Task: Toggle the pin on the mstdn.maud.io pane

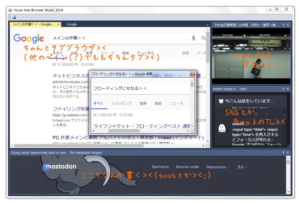Action: pyautogui.click(x=283, y=89)
